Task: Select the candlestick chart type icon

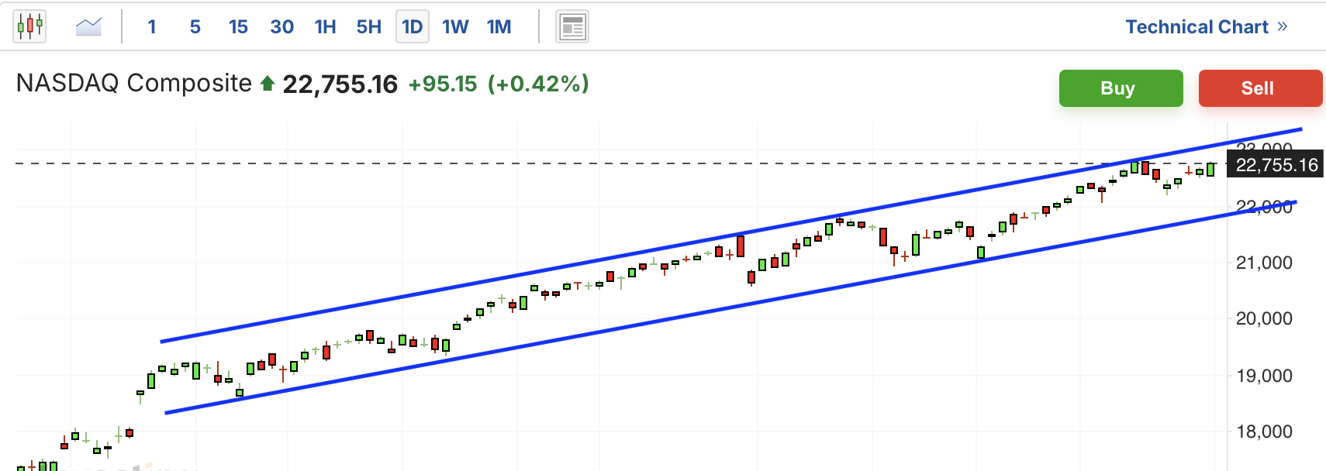Action: pyautogui.click(x=29, y=26)
